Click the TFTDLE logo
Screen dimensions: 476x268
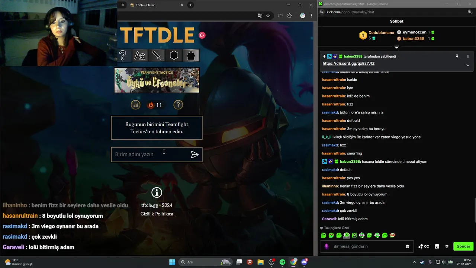tap(157, 35)
